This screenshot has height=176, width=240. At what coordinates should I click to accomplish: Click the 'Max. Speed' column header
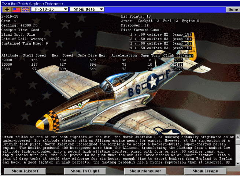[62, 55]
